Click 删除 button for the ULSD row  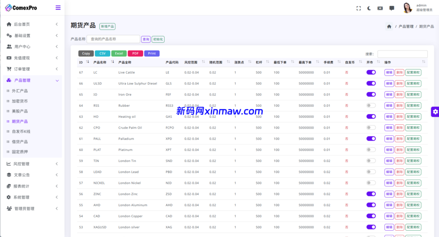click(399, 84)
